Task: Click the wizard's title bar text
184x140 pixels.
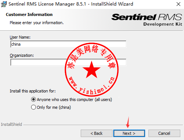Action: (71, 4)
